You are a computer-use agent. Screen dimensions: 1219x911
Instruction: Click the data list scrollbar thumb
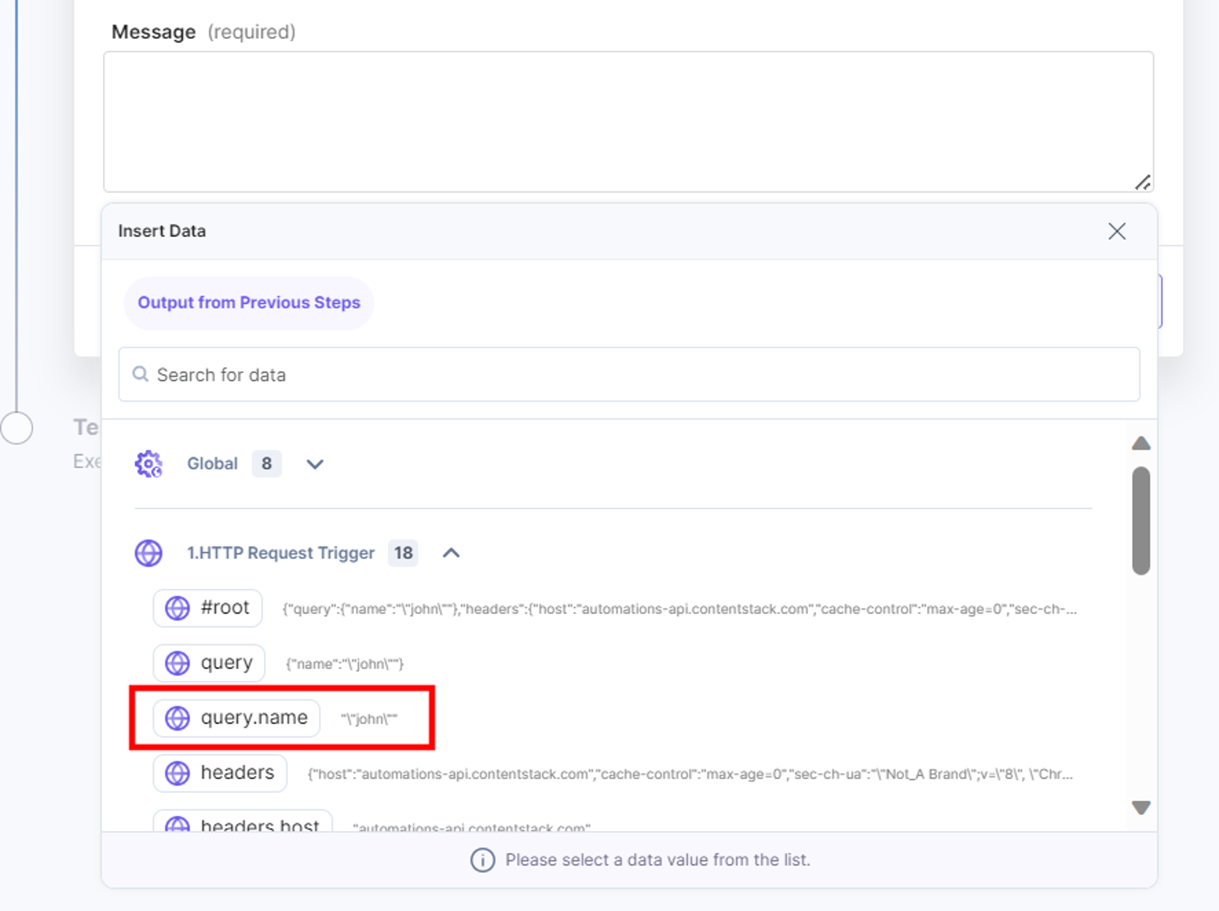coord(1141,521)
